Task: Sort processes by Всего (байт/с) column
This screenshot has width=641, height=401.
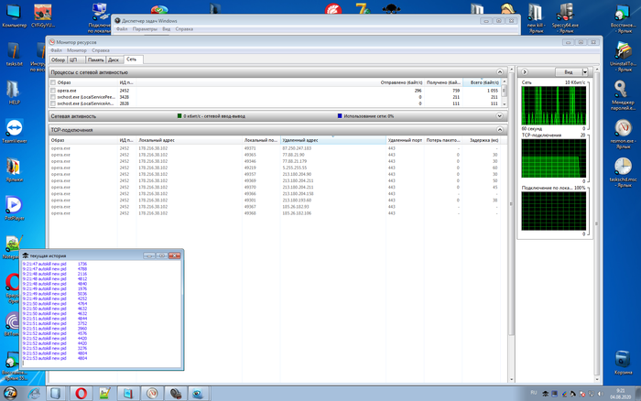Action: point(483,82)
